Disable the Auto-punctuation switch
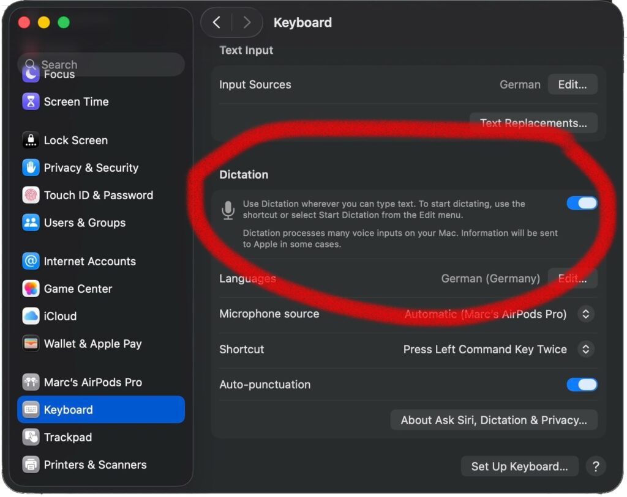Viewport: 627px width, 497px height. 581,385
